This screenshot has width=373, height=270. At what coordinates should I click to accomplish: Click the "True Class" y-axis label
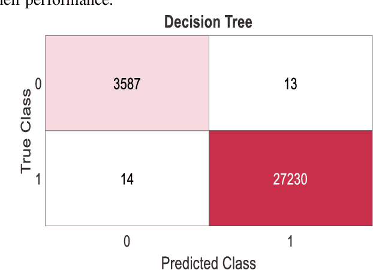pyautogui.click(x=26, y=131)
